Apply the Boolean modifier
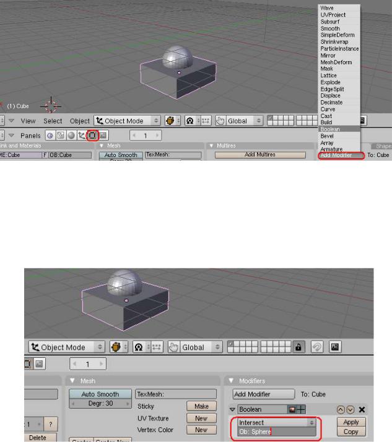The height and width of the screenshot is (442, 392). (351, 422)
